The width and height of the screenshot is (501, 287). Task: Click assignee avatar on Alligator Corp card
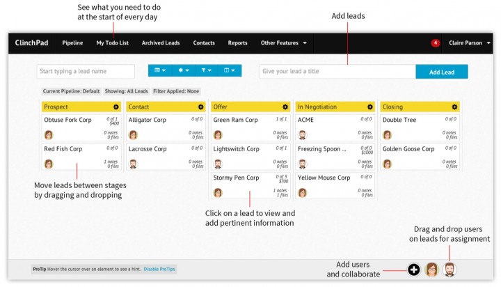pyautogui.click(x=133, y=135)
